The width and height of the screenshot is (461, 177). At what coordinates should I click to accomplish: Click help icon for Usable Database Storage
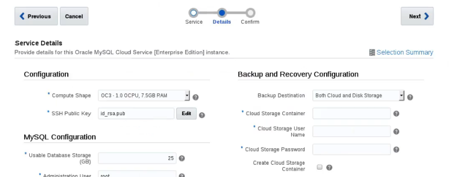(182, 158)
